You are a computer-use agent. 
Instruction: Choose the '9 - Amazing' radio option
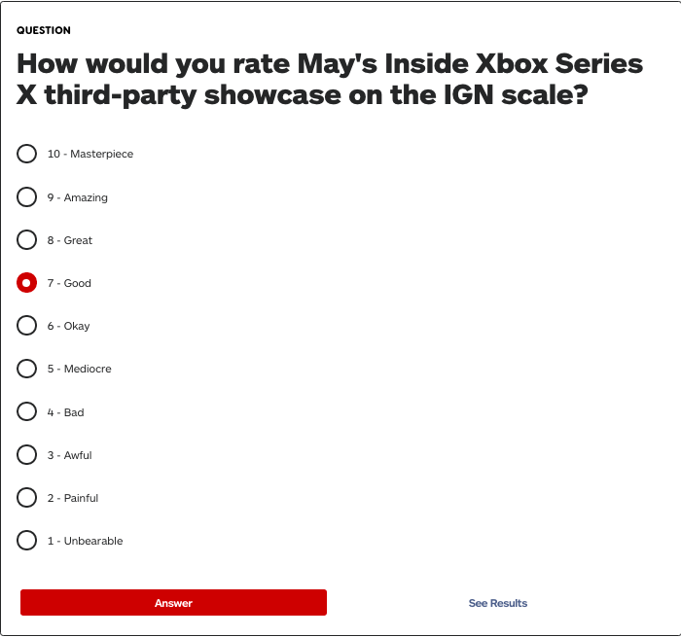point(27,197)
